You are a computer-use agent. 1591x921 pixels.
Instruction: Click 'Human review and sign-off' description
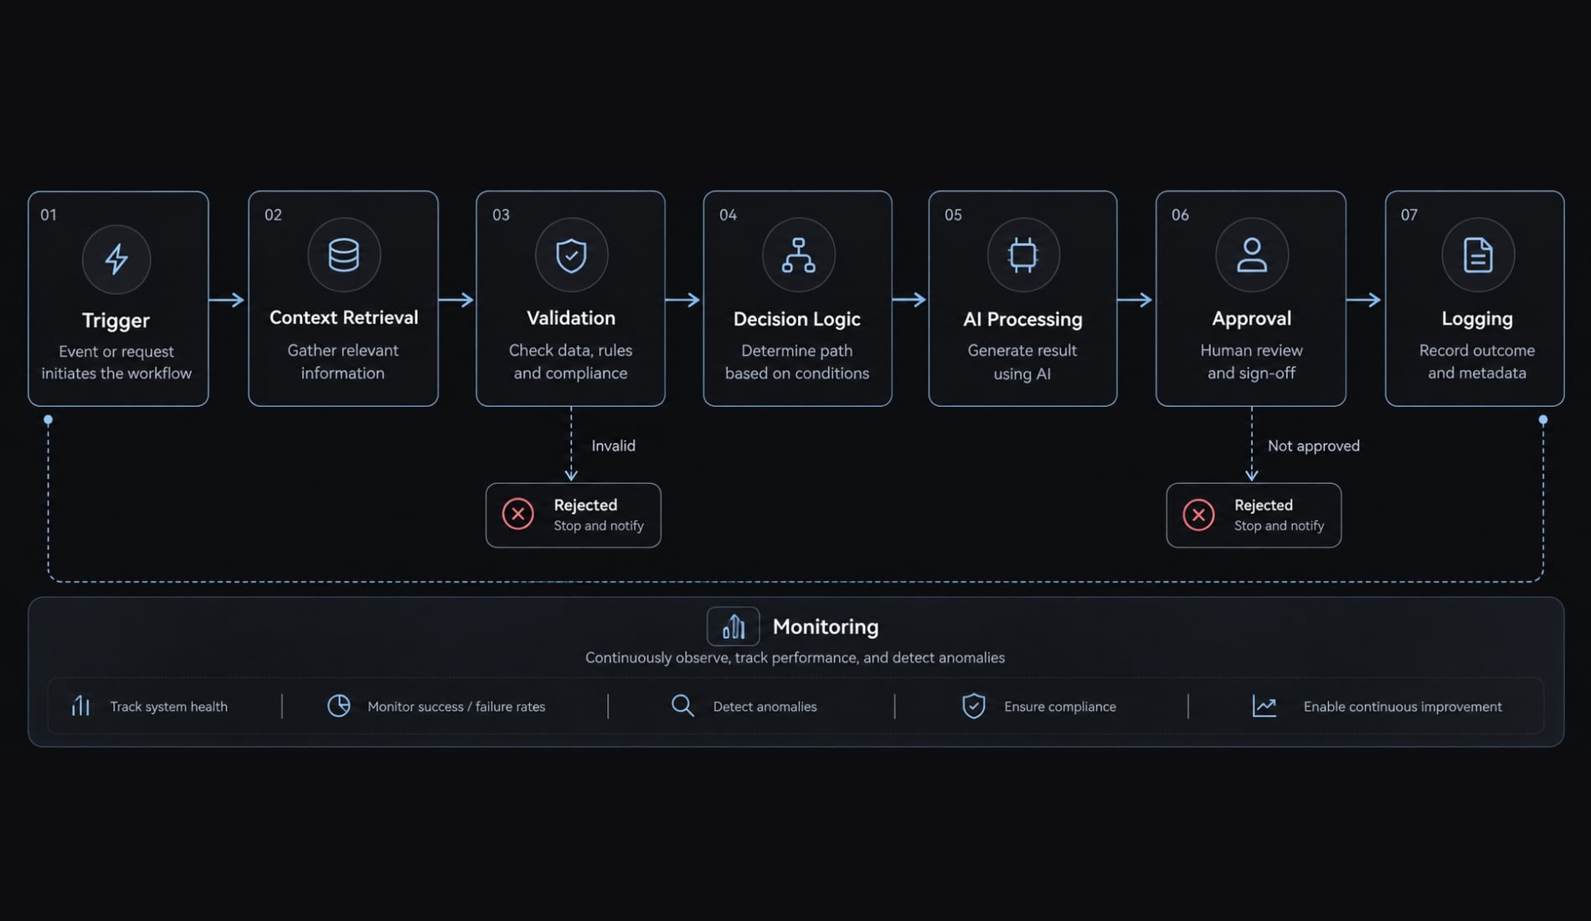point(1252,362)
